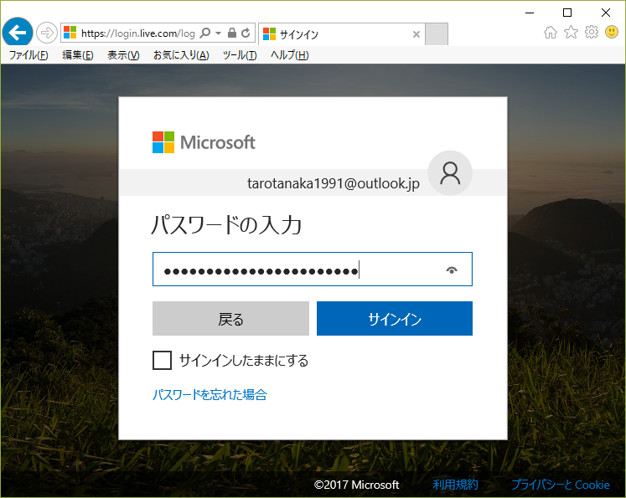626x498 pixels.
Task: Click the 戻る button
Action: (x=230, y=319)
